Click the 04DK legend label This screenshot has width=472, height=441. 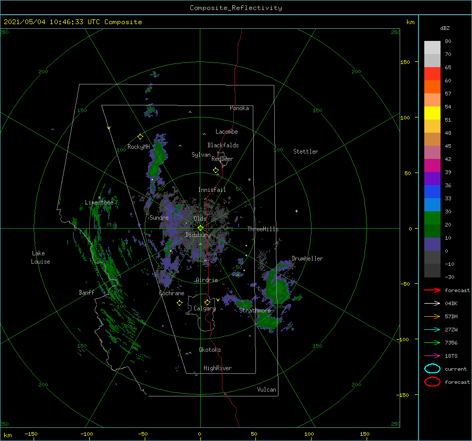coord(451,303)
